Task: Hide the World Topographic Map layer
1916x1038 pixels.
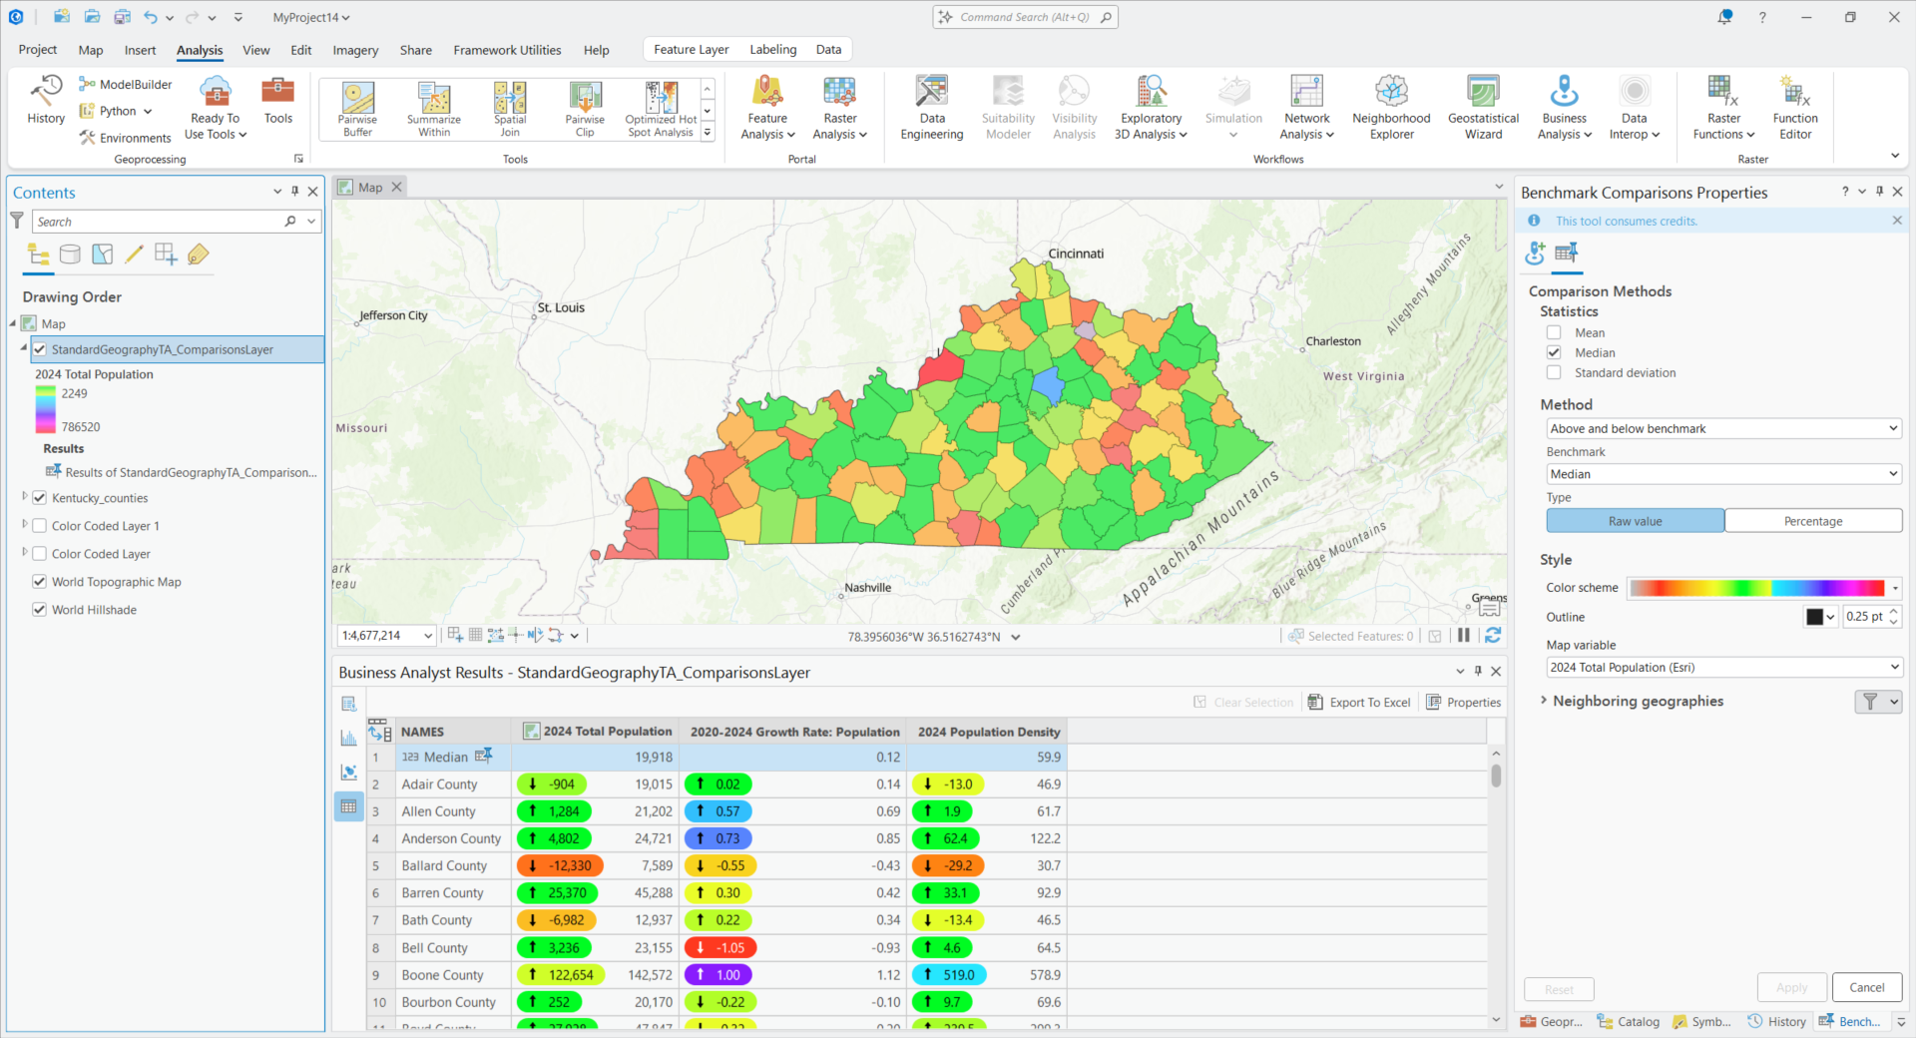Action: tap(39, 581)
